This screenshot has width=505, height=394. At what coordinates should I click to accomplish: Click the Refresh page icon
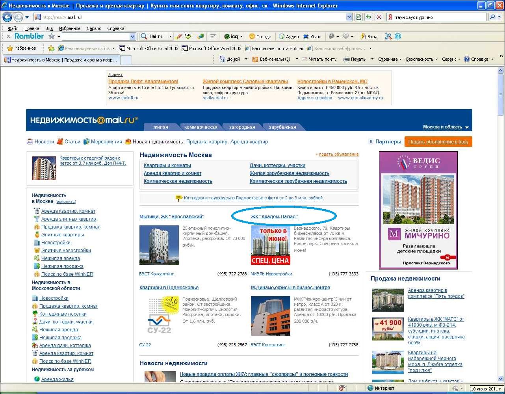pyautogui.click(x=369, y=17)
